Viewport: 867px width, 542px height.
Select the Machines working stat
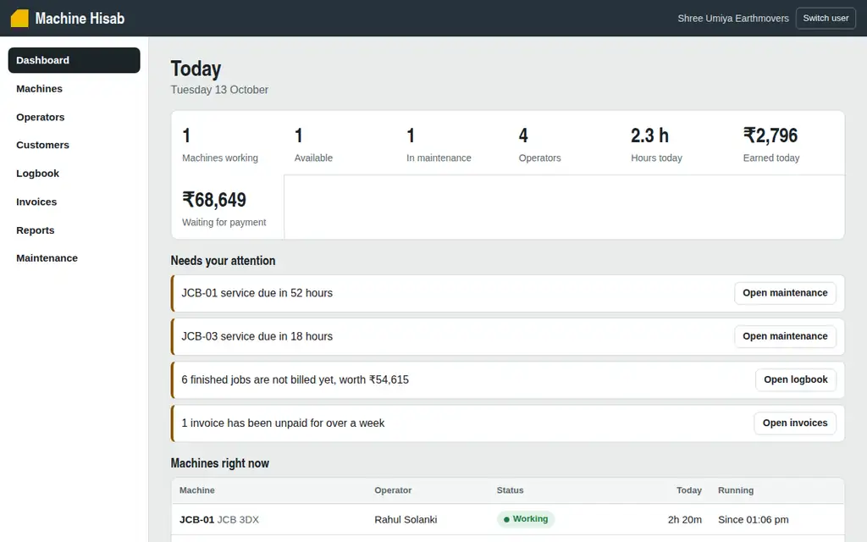227,143
